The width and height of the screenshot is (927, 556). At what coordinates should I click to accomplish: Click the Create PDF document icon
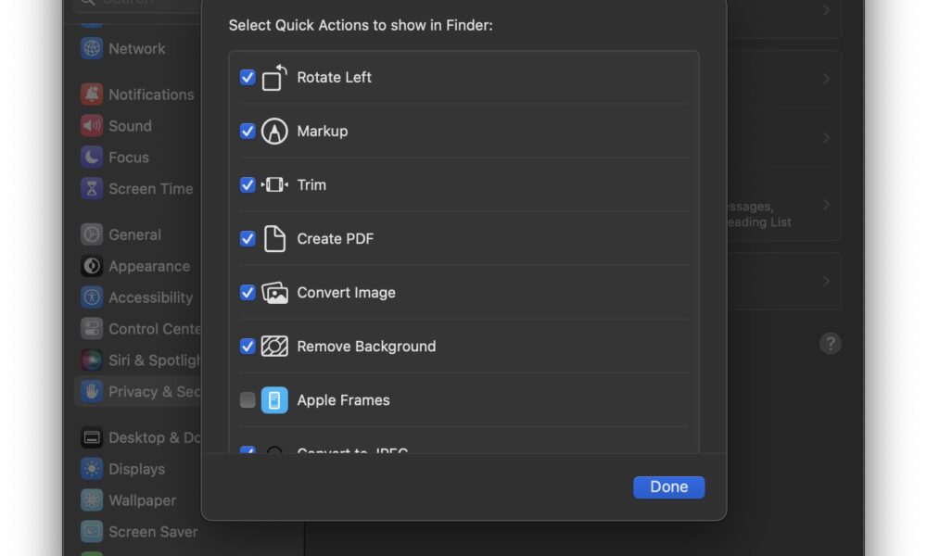pos(274,239)
